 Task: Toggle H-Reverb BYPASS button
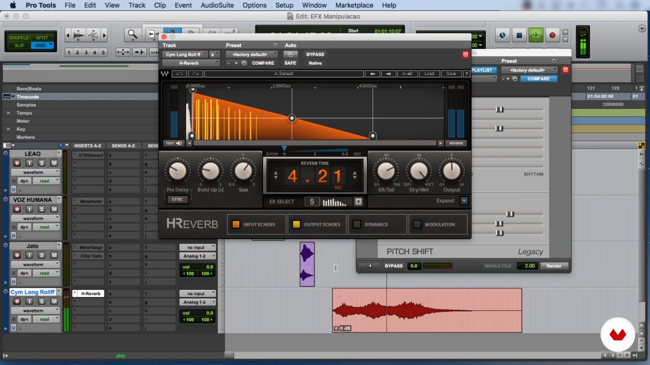click(x=315, y=54)
